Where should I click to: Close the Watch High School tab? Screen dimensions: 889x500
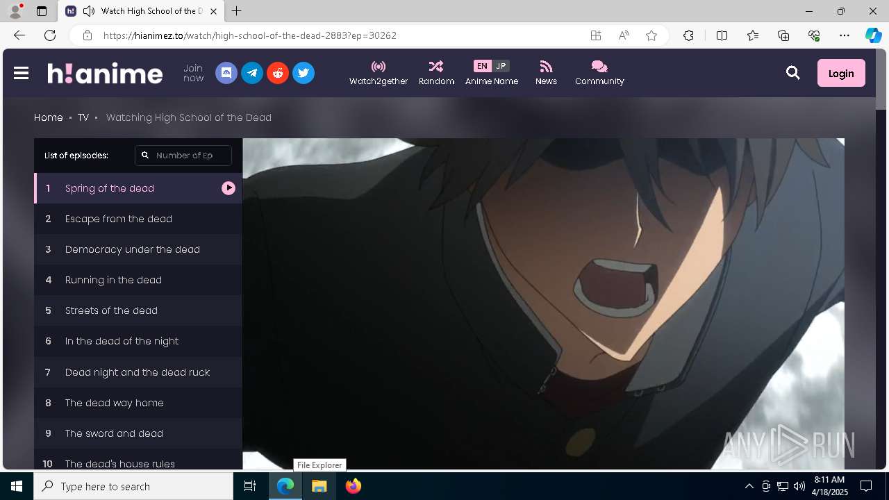coord(214,11)
